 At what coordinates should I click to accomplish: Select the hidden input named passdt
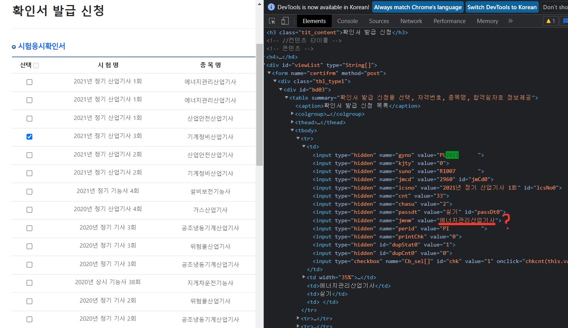coord(409,212)
